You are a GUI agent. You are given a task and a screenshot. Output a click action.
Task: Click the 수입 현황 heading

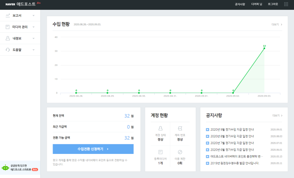coord(61,24)
